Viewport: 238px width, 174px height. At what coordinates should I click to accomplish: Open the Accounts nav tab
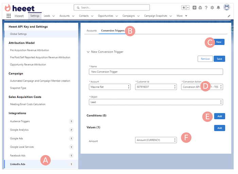65,16
